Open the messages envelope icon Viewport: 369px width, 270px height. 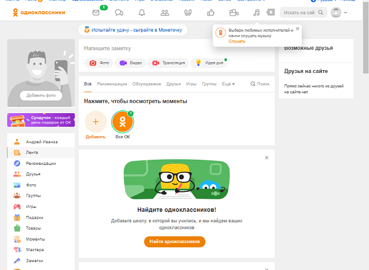coord(96,12)
